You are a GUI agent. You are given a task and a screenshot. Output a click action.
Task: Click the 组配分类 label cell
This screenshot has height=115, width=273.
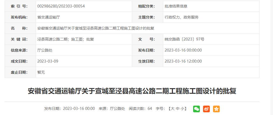tap(147, 6)
